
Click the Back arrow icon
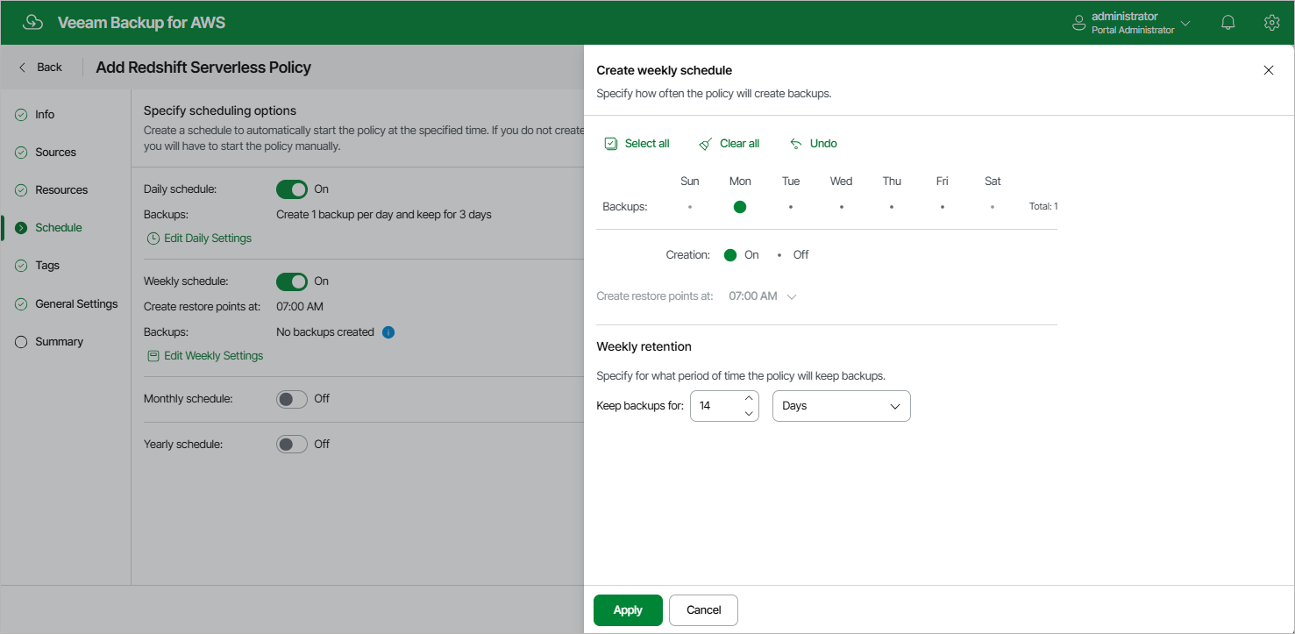(23, 68)
